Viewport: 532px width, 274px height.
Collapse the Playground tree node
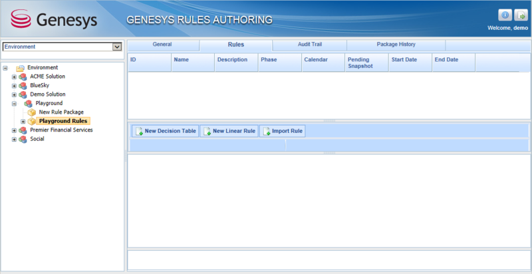pos(14,104)
